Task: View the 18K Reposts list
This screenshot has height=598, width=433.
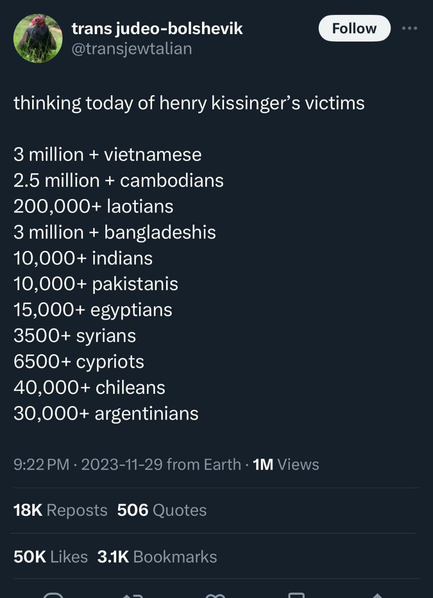Action: [x=61, y=510]
